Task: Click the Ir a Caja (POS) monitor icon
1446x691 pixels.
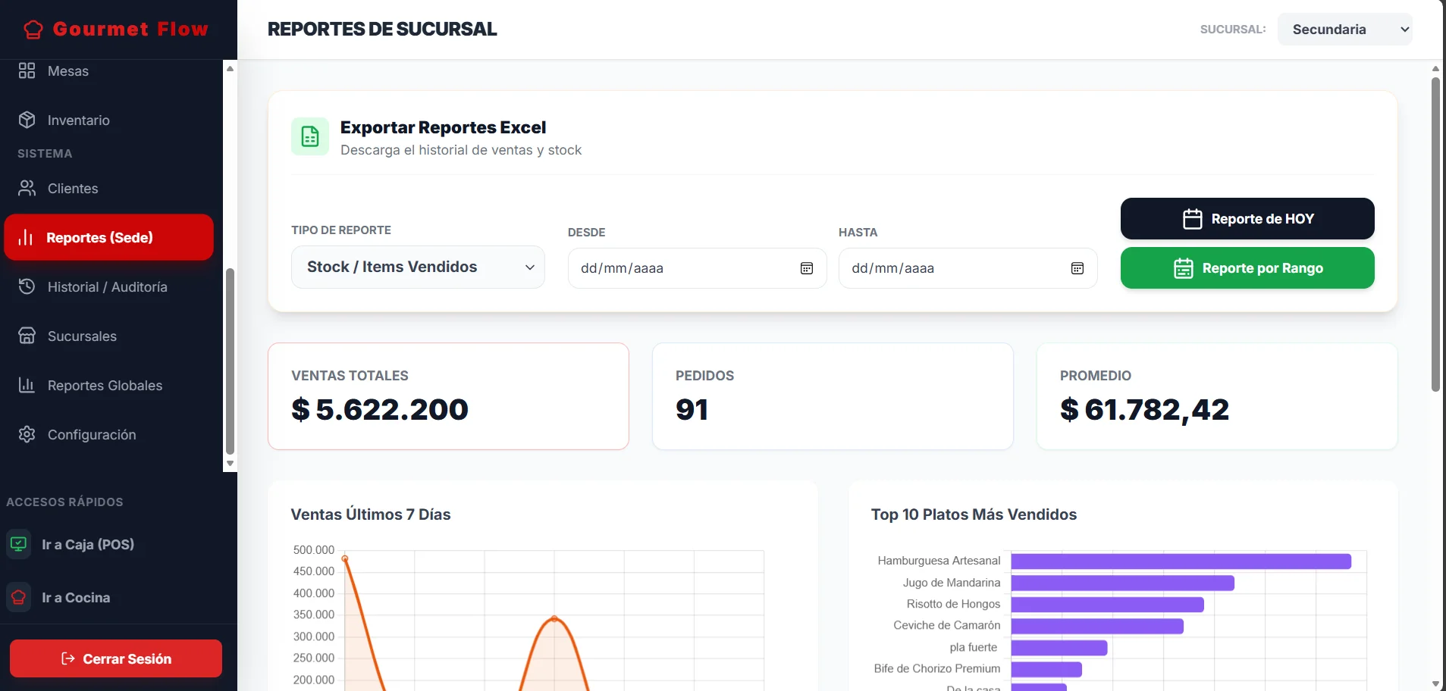Action: coord(19,544)
